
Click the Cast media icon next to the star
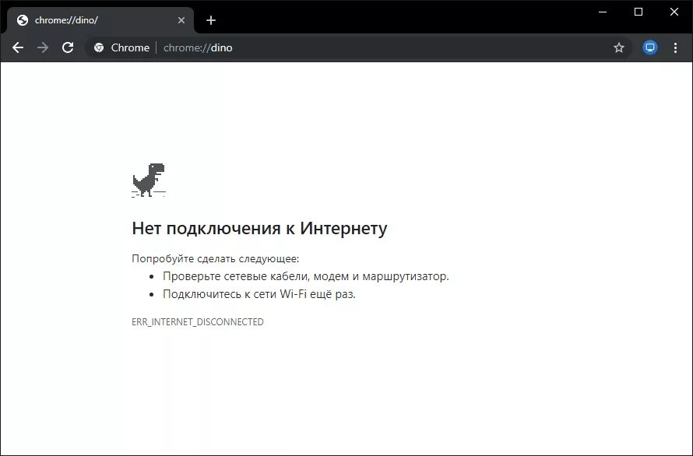click(x=649, y=47)
